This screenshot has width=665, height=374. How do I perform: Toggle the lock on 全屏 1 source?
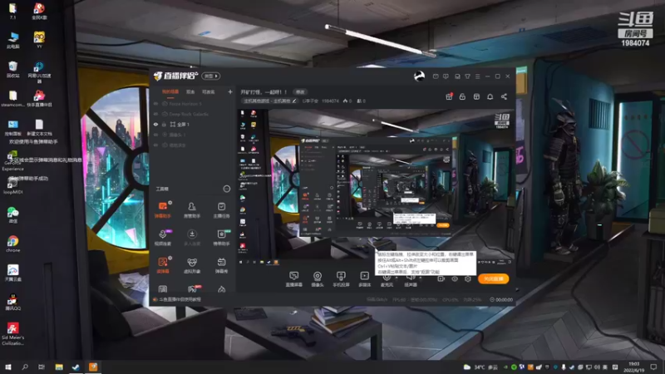[164, 124]
